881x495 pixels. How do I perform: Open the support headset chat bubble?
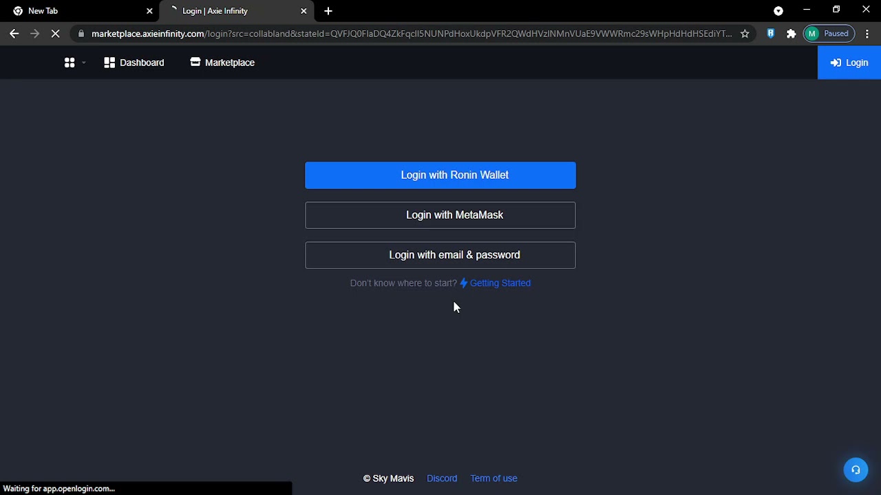click(856, 470)
